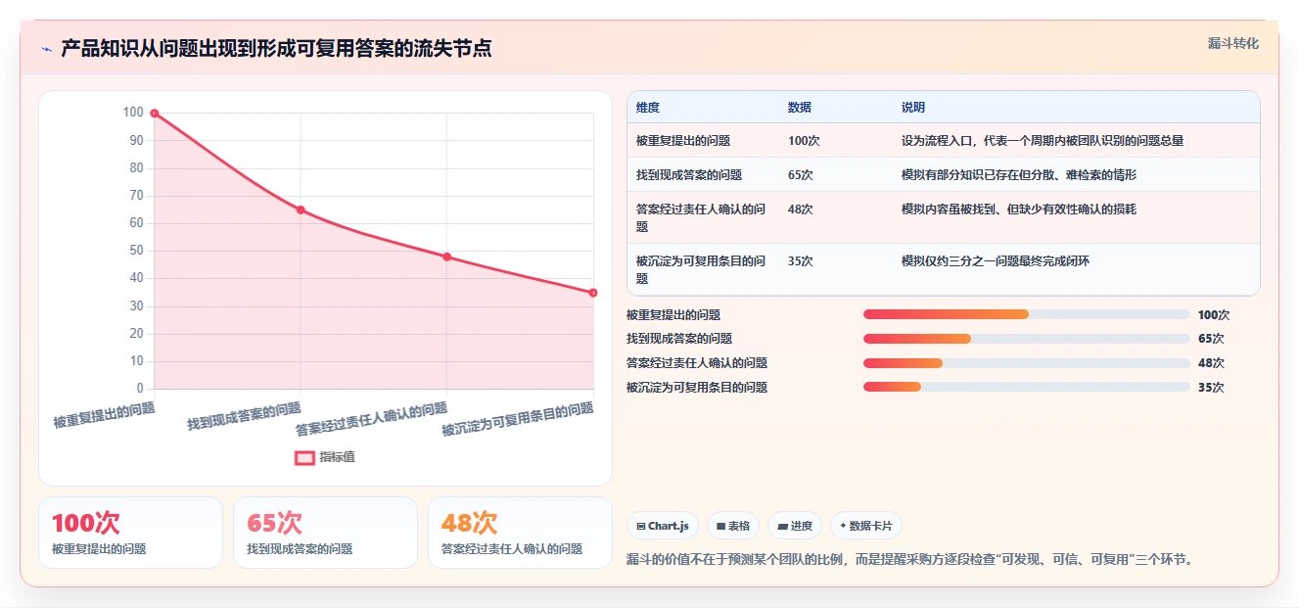Screen dimensions: 1299x608
Task: Click the 35次 value in the table
Action: (801, 261)
